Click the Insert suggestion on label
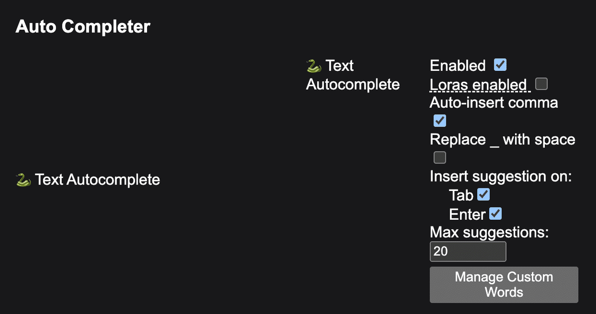Screen dimensions: 596x314 pyautogui.click(x=501, y=177)
